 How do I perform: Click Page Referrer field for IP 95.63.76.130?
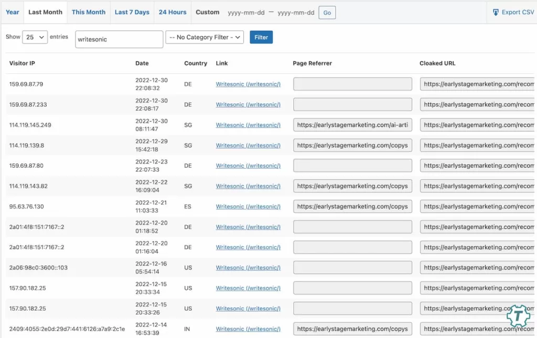click(x=352, y=206)
